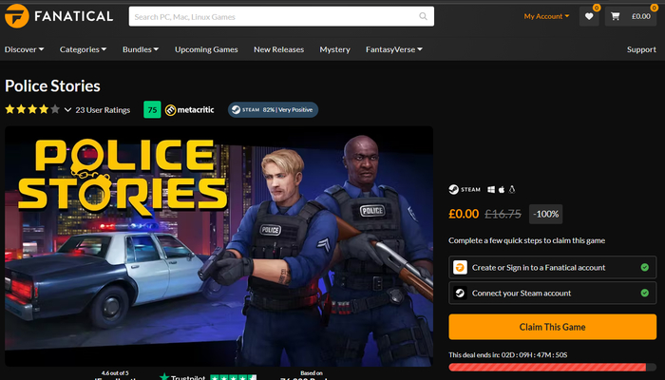This screenshot has width=665, height=380.
Task: Open the Categories dropdown
Action: 83,49
